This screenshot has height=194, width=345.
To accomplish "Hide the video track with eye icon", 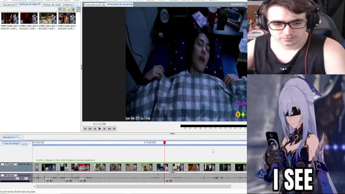I will point(7,164).
